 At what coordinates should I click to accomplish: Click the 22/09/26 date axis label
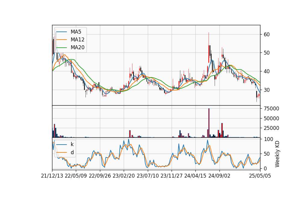[x=100, y=176]
